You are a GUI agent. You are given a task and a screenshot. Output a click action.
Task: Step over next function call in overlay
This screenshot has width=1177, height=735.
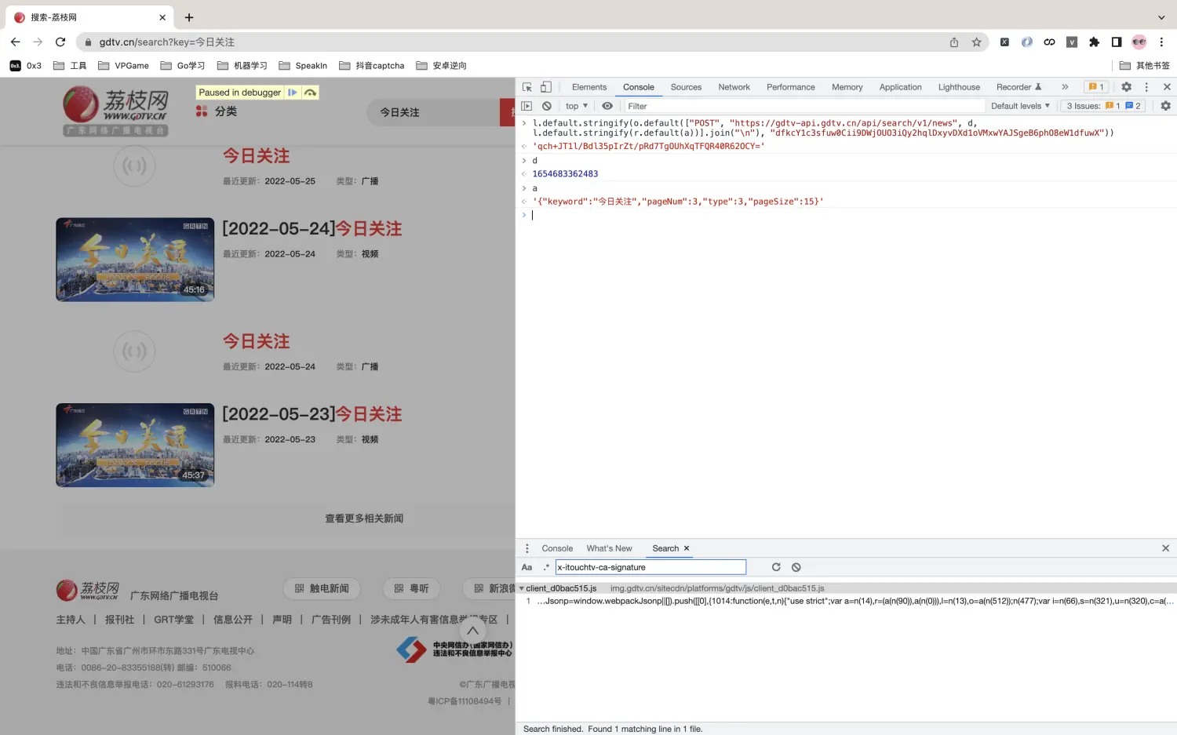311,93
